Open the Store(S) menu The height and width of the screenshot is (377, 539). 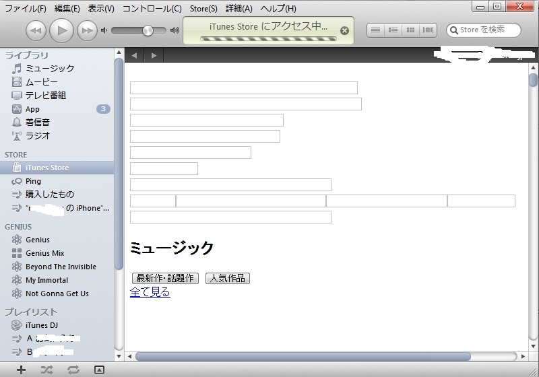[203, 8]
